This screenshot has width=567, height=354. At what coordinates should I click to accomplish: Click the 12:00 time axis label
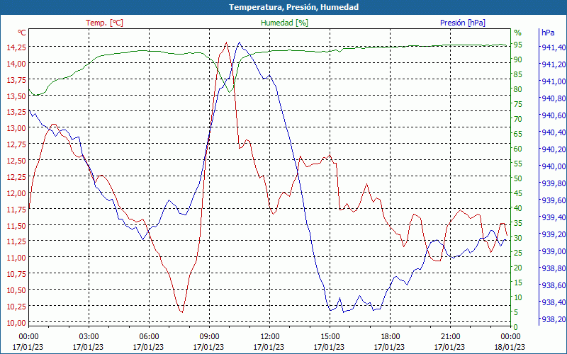[269, 337]
